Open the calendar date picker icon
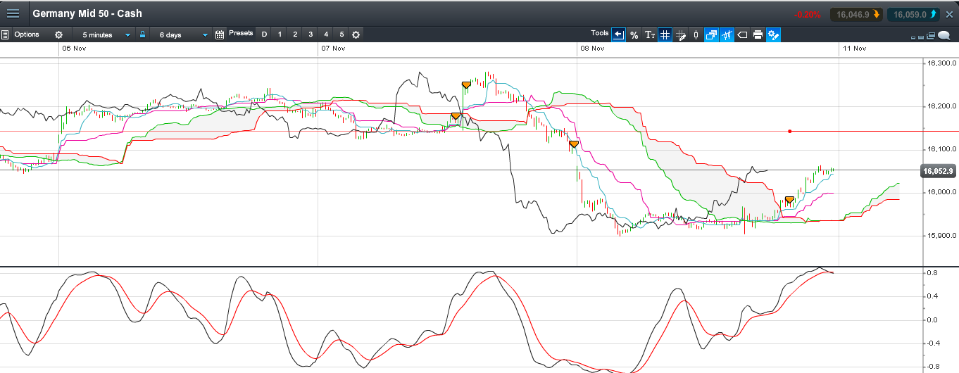Image resolution: width=959 pixels, height=373 pixels. [220, 34]
